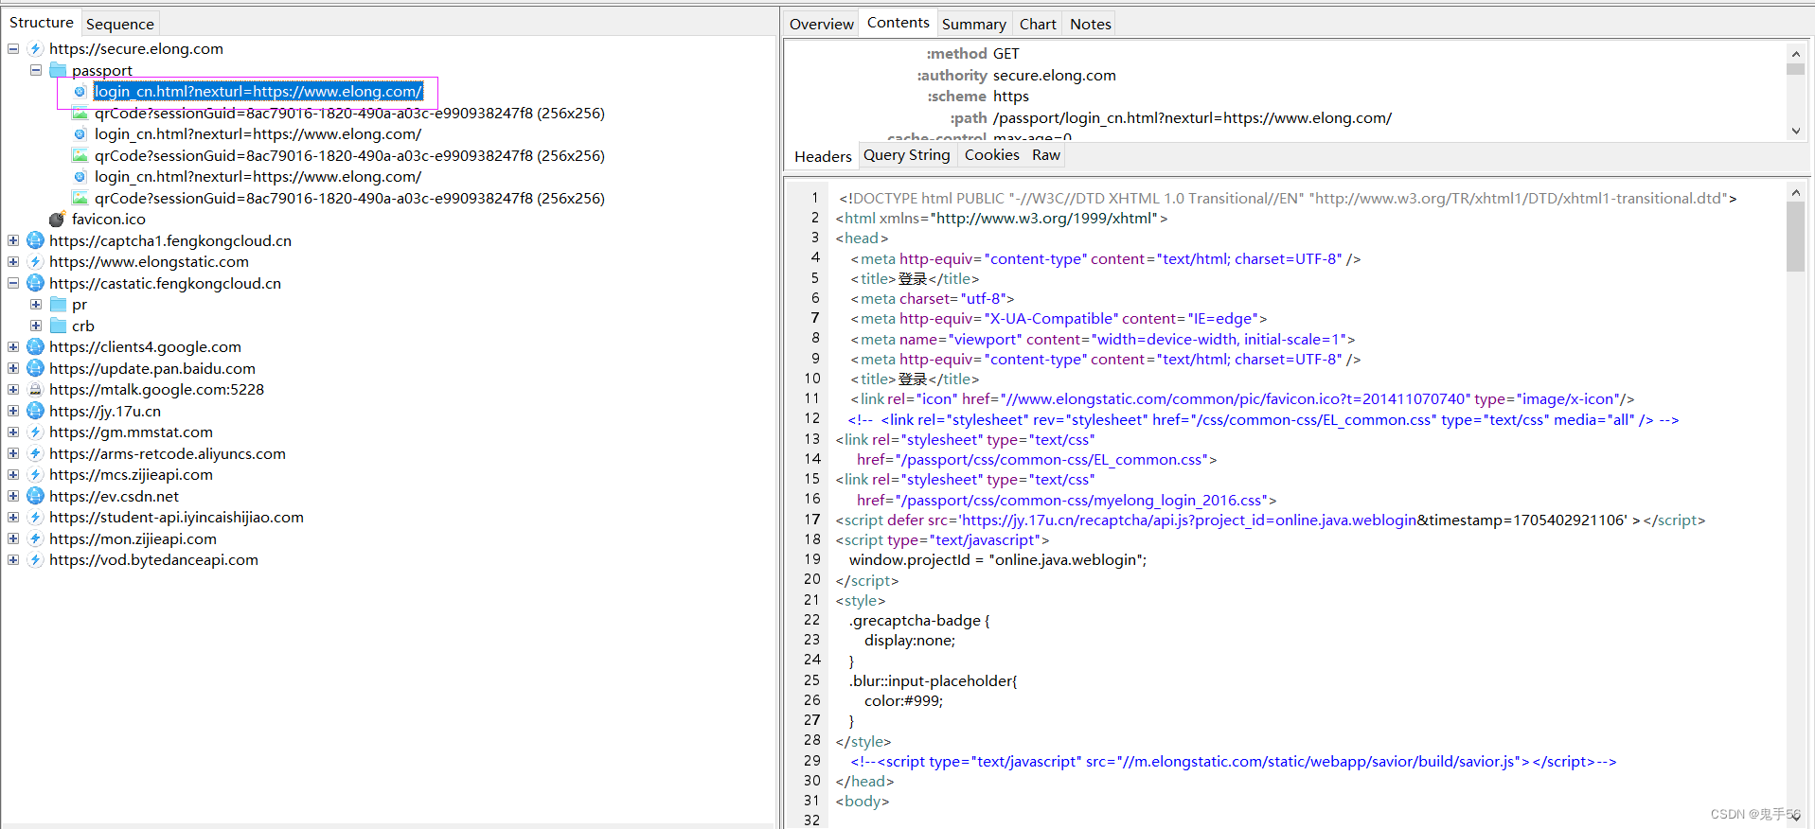This screenshot has width=1815, height=829.
Task: Expand https://student-api.iyincaishijiao.com host node
Action: tap(13, 518)
